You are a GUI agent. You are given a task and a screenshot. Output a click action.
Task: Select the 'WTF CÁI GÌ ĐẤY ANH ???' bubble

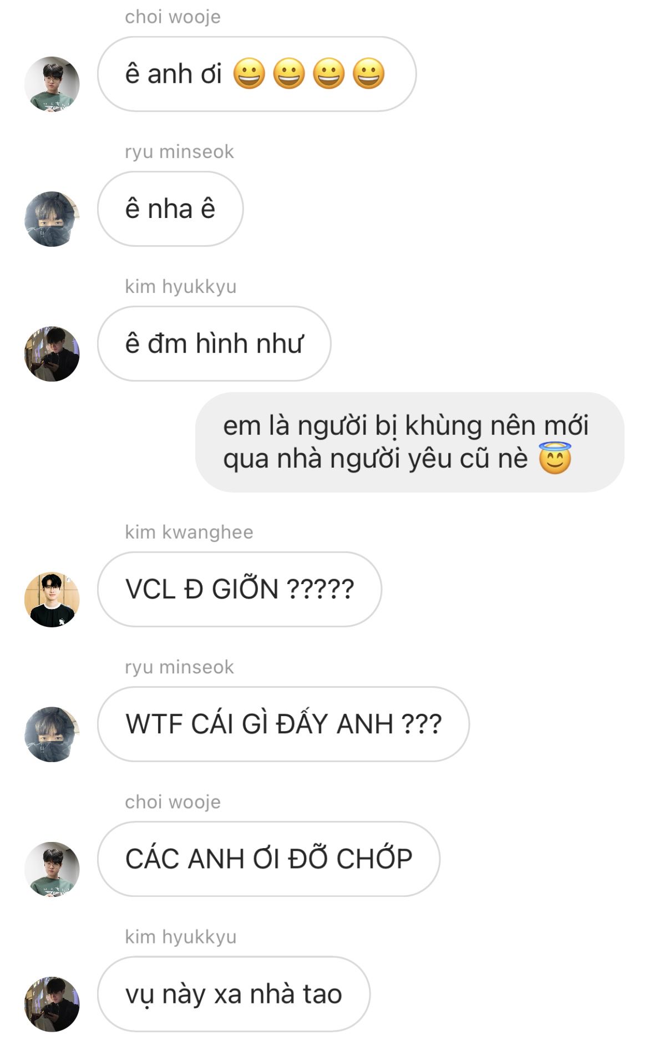[x=283, y=724]
